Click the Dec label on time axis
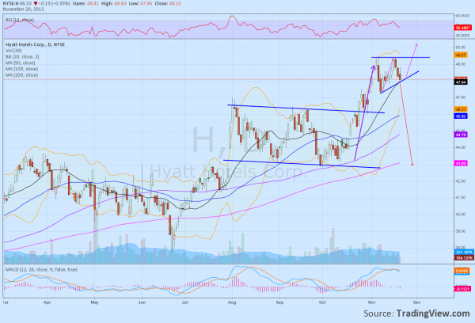The width and height of the screenshot is (475, 323). 417,302
